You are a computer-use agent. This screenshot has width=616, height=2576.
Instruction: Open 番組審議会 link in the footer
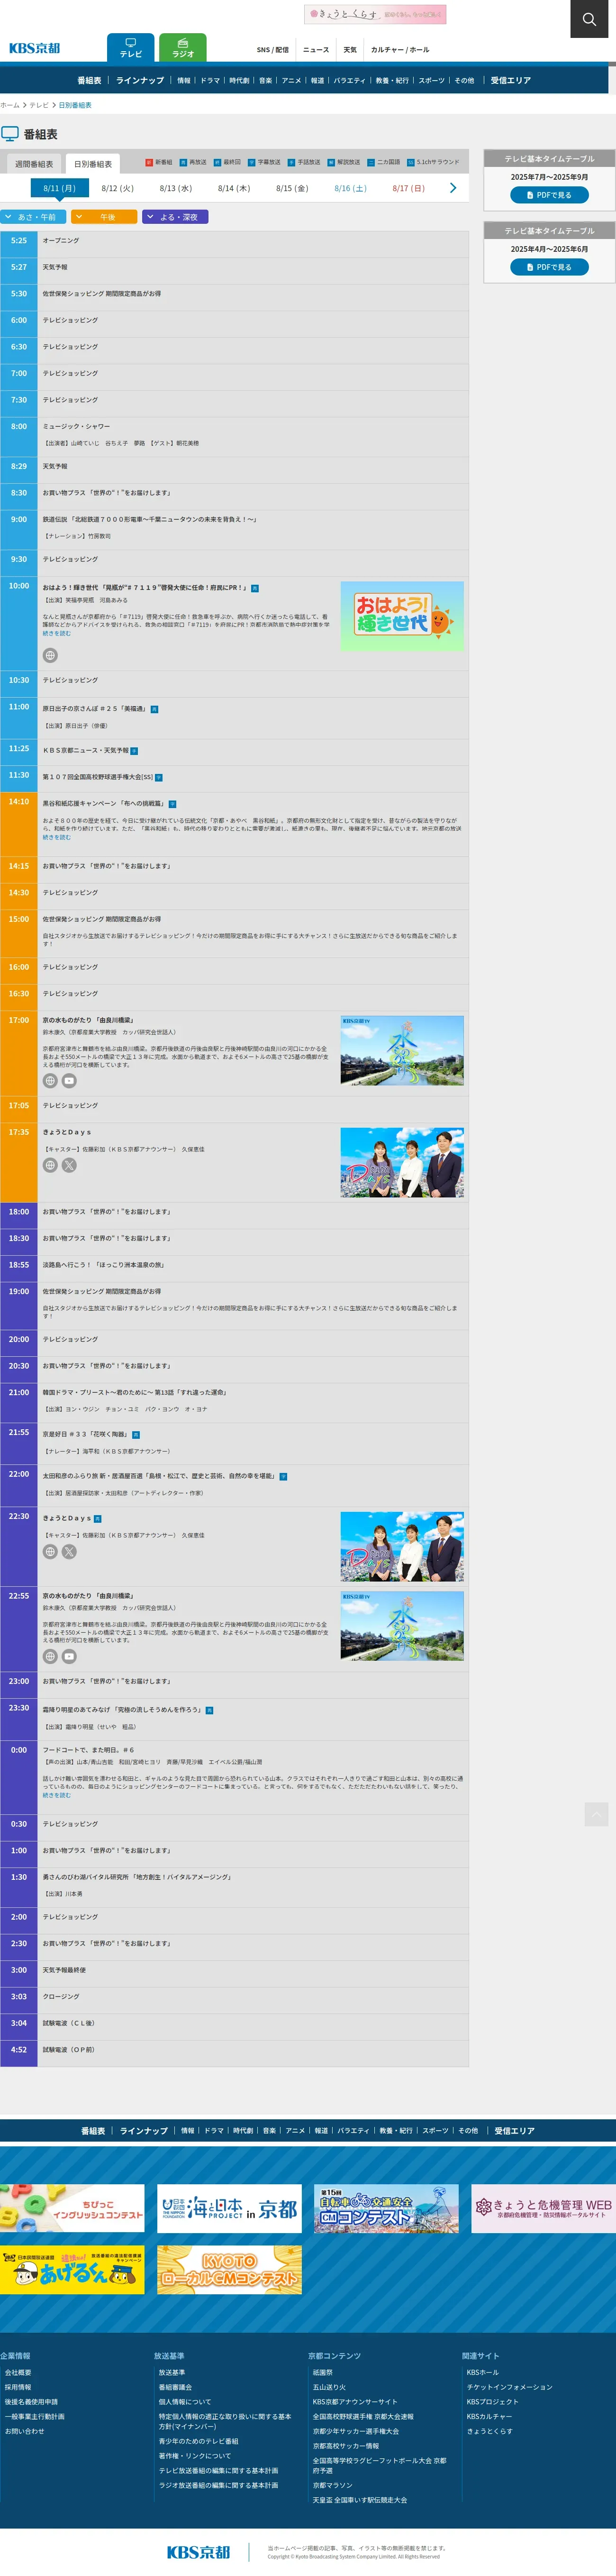click(x=175, y=2387)
